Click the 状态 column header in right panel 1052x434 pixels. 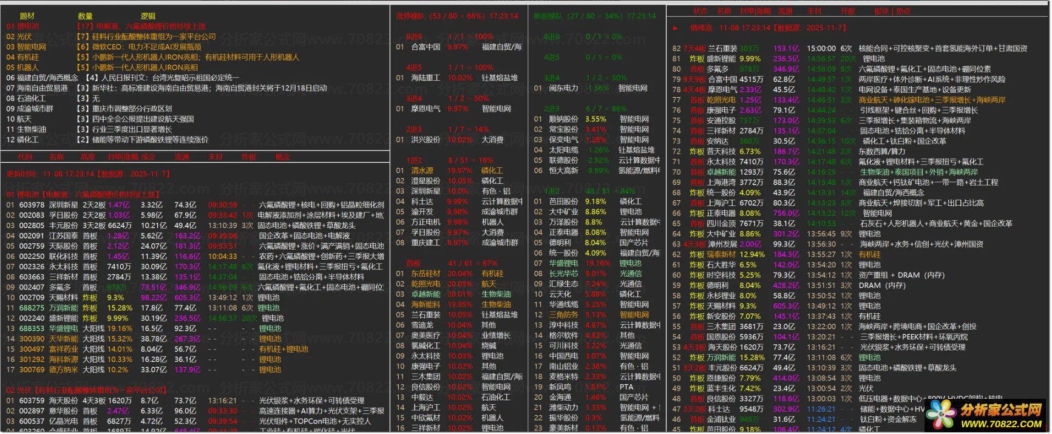[x=701, y=12]
